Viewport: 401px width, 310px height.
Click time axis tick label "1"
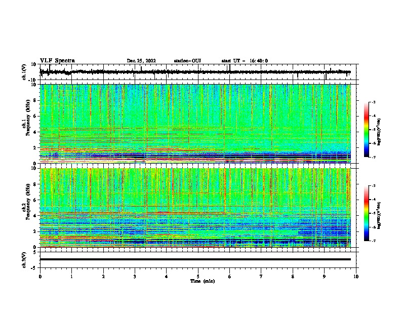pyautogui.click(x=71, y=276)
